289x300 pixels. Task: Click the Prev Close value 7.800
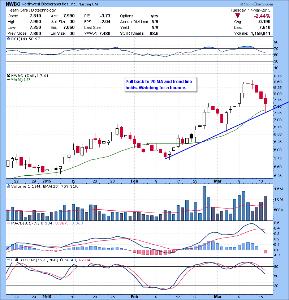[35, 33]
